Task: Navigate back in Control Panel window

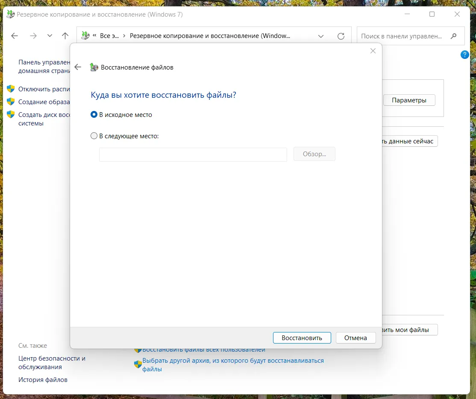Action: coord(15,36)
